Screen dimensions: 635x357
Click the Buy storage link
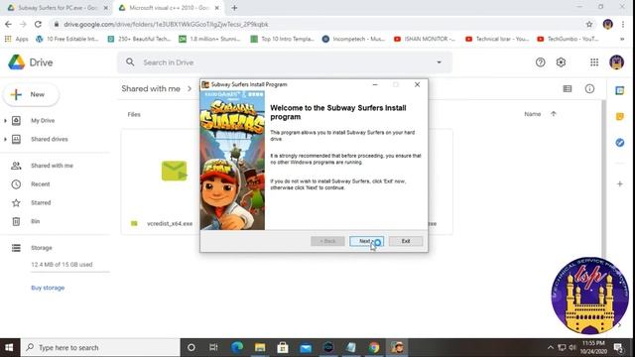point(48,288)
